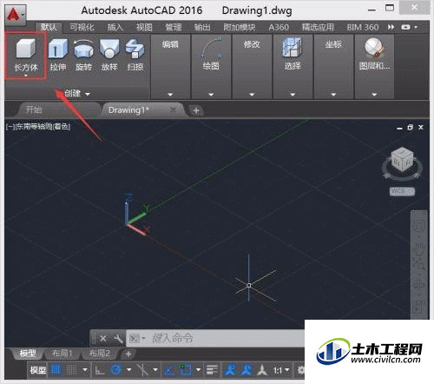Open object snap settings dropdown arrow
This screenshot has width=434, height=384.
pyautogui.click(x=198, y=370)
